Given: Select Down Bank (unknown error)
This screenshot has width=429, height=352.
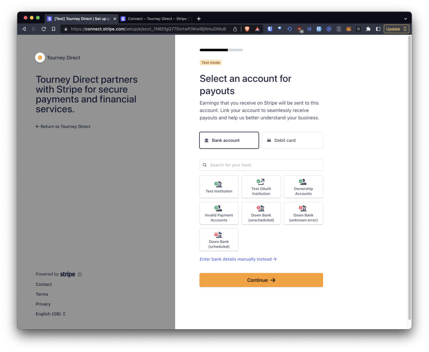Looking at the screenshot, I should 303,213.
